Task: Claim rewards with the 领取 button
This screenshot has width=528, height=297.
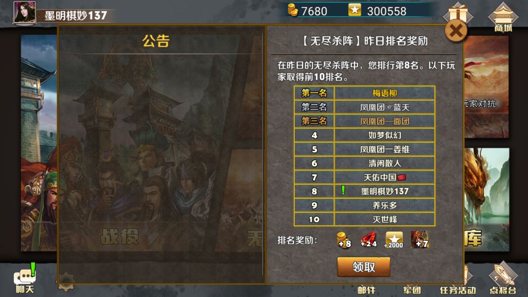Action: point(364,267)
